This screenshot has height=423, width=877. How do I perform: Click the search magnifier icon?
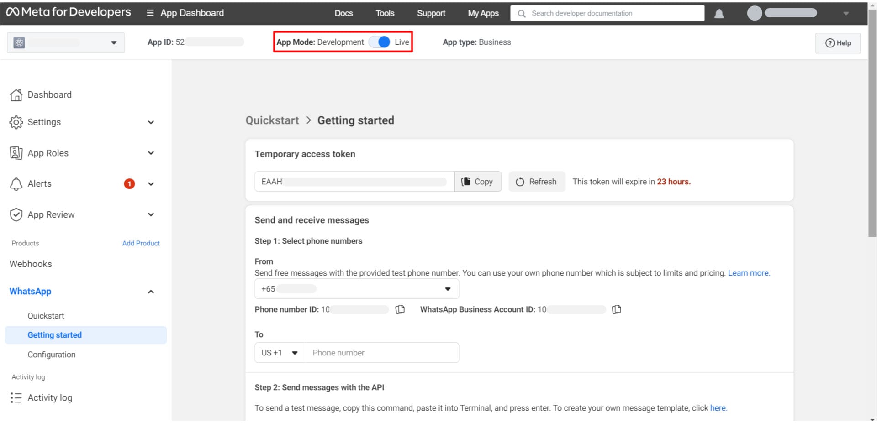pos(522,14)
